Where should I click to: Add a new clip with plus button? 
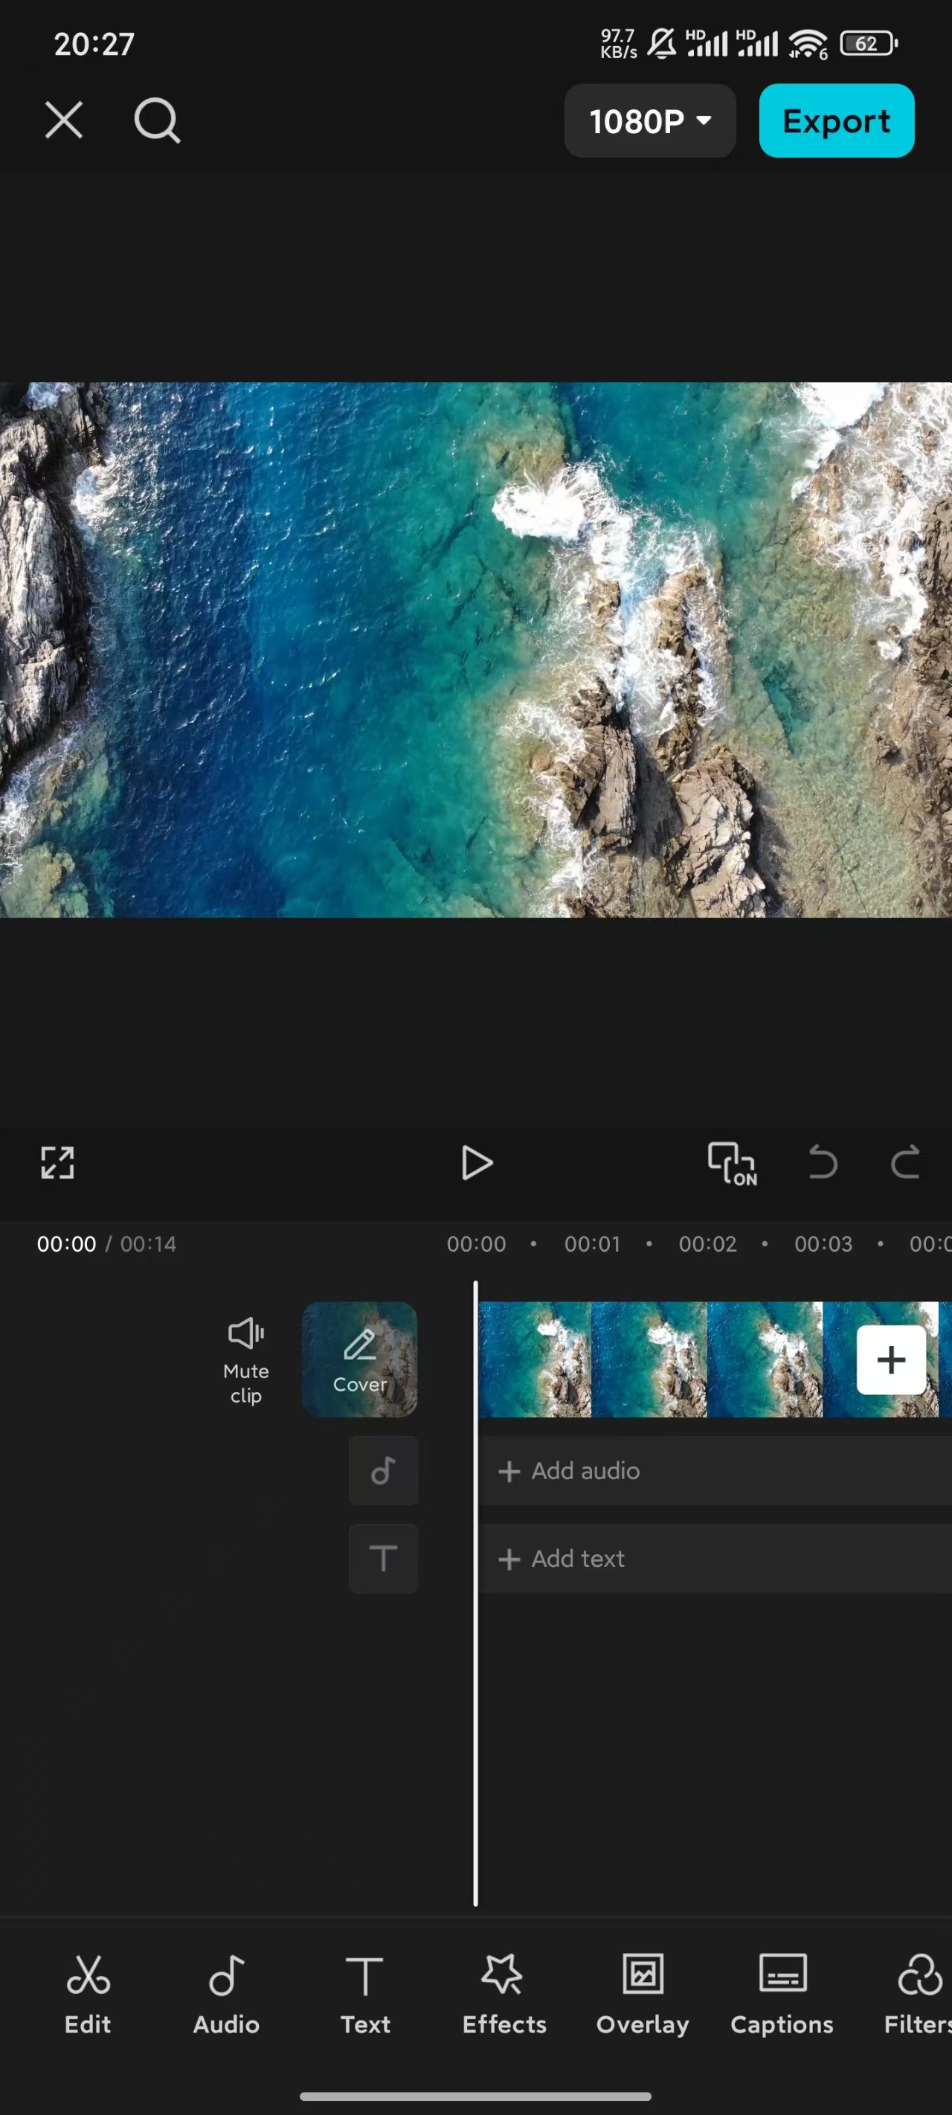point(891,1359)
